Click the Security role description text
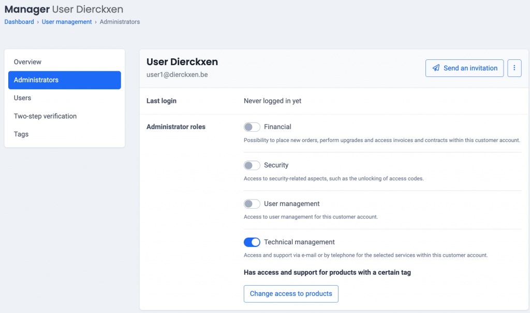530x313 pixels. point(334,178)
